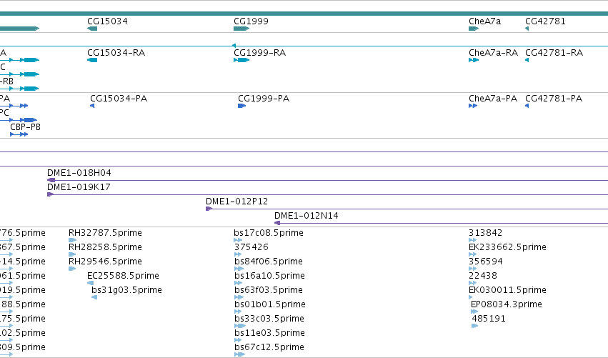The height and width of the screenshot is (358, 608).
Task: Click the bs67c12.5prime EST arrow glyph
Action: pos(239,355)
